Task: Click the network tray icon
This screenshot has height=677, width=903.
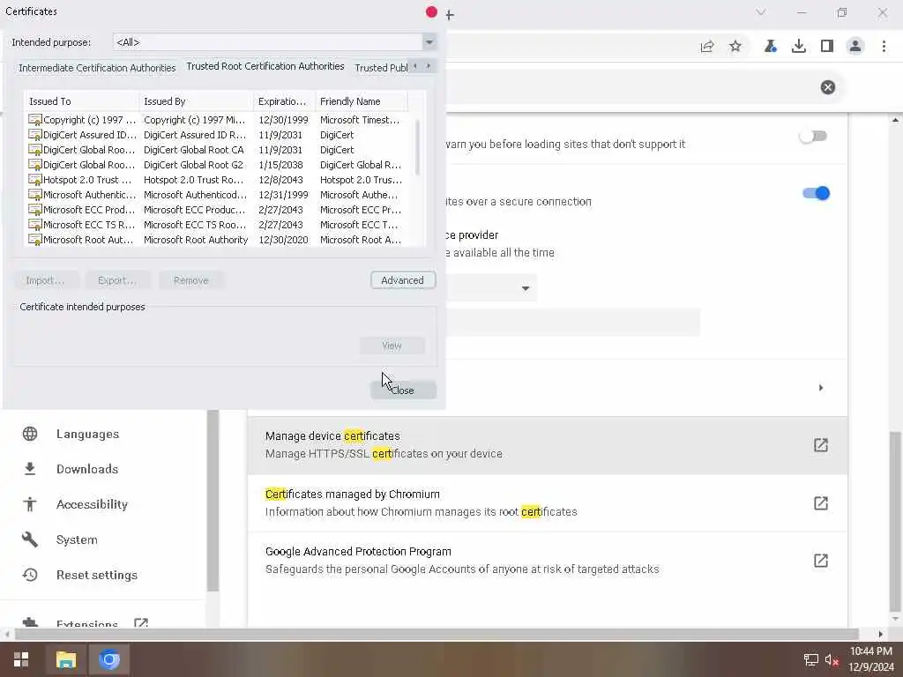Action: coord(811,659)
